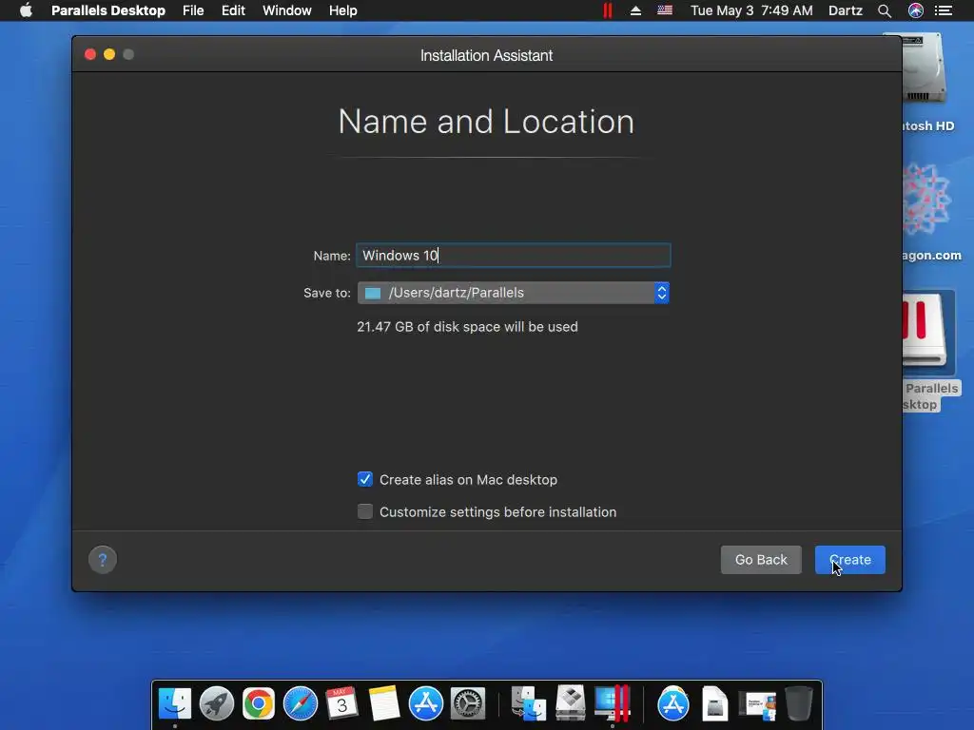The height and width of the screenshot is (730, 974).
Task: Close the Installation Assistant window
Action: point(90,54)
